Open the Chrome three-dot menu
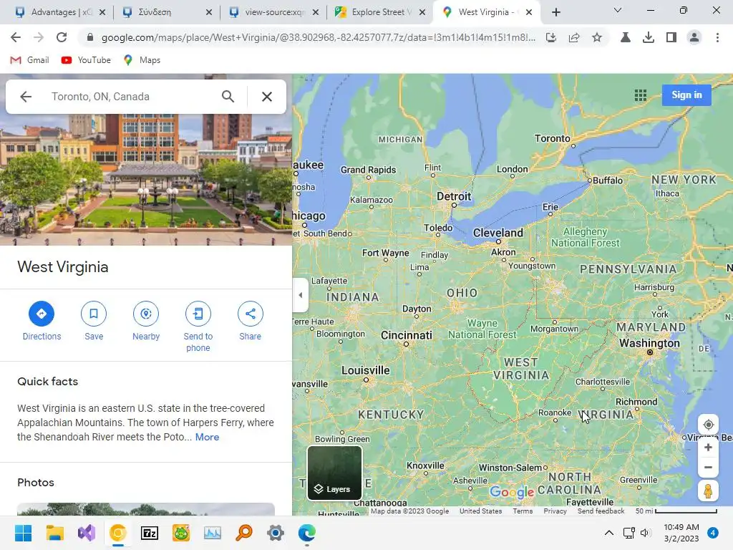Screen dimensions: 733x550 (x=717, y=37)
